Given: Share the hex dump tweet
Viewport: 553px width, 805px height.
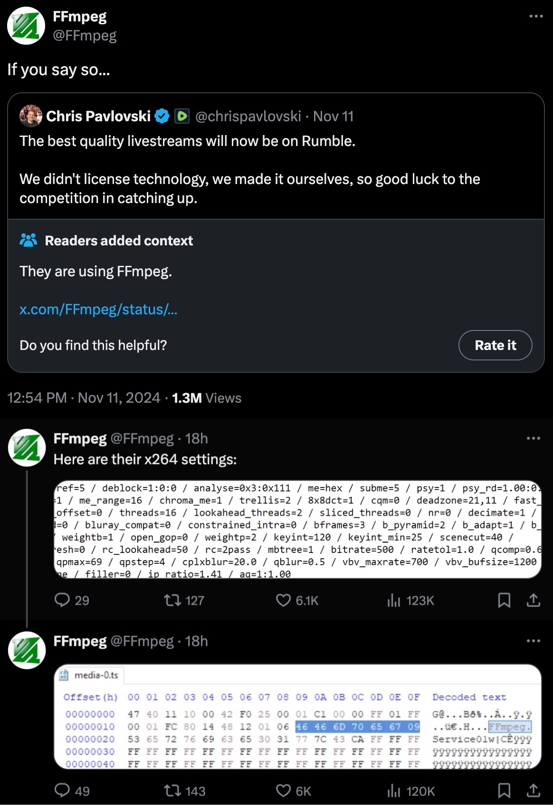Looking at the screenshot, I should click(534, 790).
